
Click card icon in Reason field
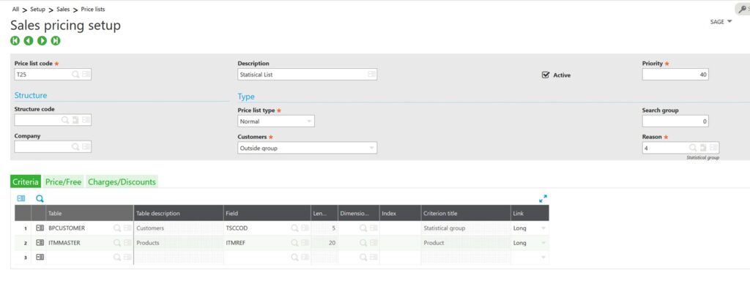pos(713,148)
